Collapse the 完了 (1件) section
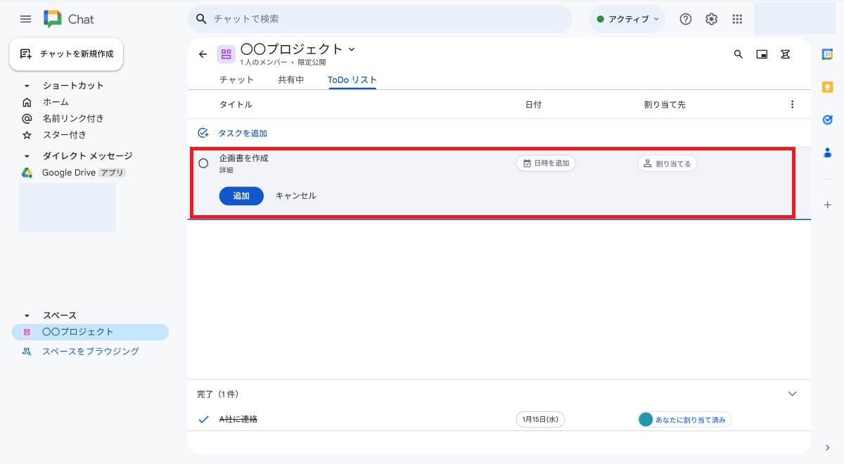This screenshot has width=844, height=464. 792,394
